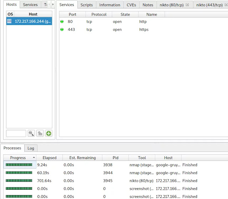Select the nikto (80/tcp) tool cell in processes
The height and width of the screenshot is (199, 228).
pos(141,181)
